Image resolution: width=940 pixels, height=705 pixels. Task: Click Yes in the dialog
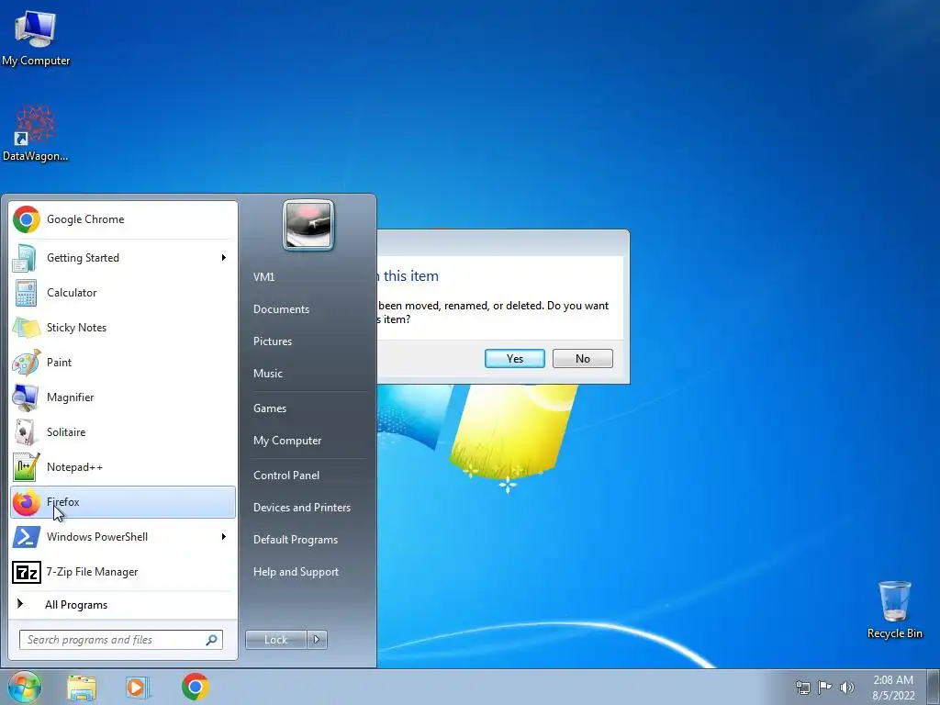(x=515, y=359)
